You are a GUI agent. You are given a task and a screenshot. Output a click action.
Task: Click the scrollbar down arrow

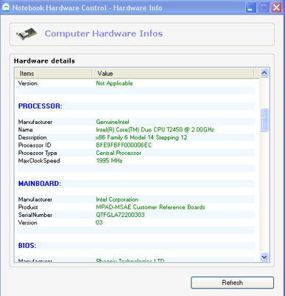click(x=264, y=257)
